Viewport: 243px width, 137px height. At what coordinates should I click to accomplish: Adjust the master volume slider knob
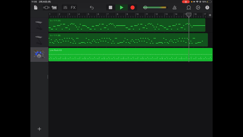pyautogui.click(x=145, y=7)
